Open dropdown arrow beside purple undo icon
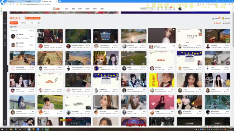The image size is (234, 131). click(15, 4)
